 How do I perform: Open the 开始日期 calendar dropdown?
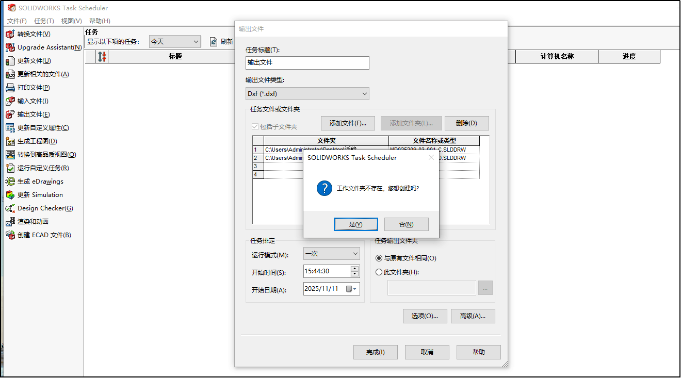pos(352,289)
